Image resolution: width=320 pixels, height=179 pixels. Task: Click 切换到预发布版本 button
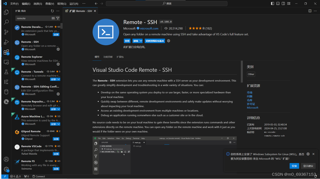click(155, 41)
